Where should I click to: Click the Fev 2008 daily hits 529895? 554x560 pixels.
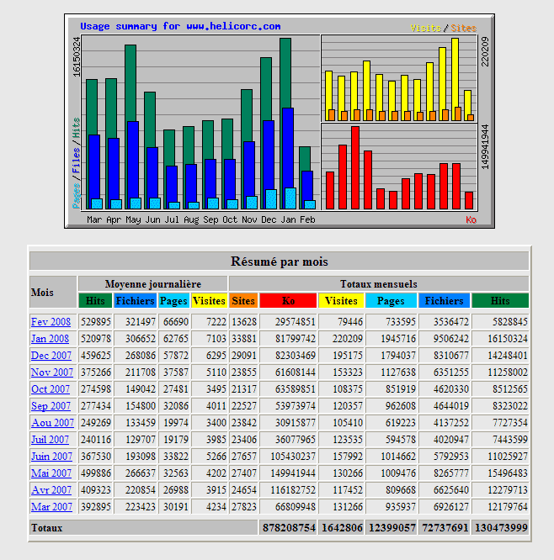click(95, 322)
